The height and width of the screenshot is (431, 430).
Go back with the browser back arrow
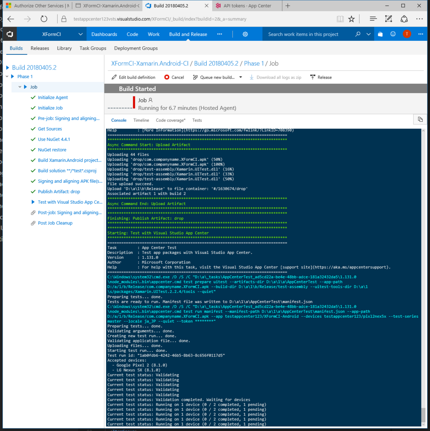[x=11, y=19]
